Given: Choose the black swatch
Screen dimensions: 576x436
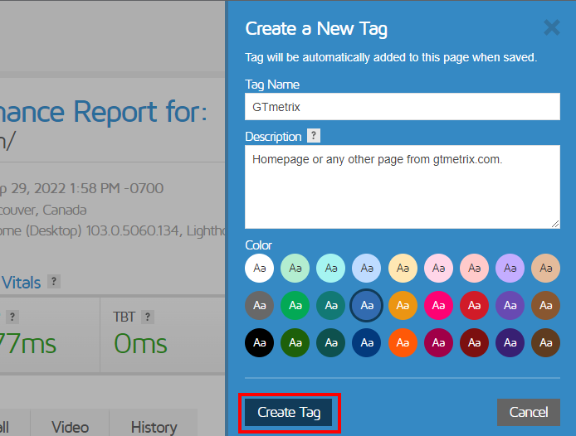Looking at the screenshot, I should pyautogui.click(x=259, y=343).
